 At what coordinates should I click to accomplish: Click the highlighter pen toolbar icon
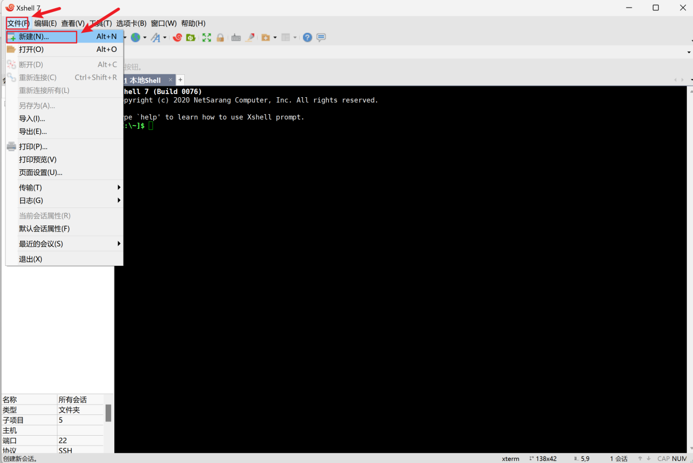(250, 37)
